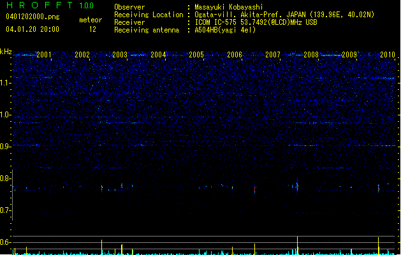Click the HROFFT title text
This screenshot has height=255, width=401.
pos(40,5)
